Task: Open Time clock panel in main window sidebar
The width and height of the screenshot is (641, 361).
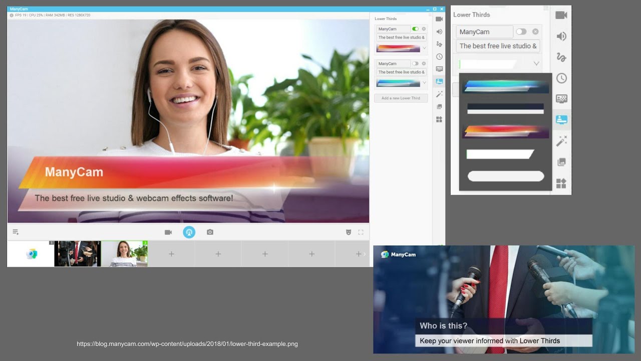Action: (x=439, y=57)
